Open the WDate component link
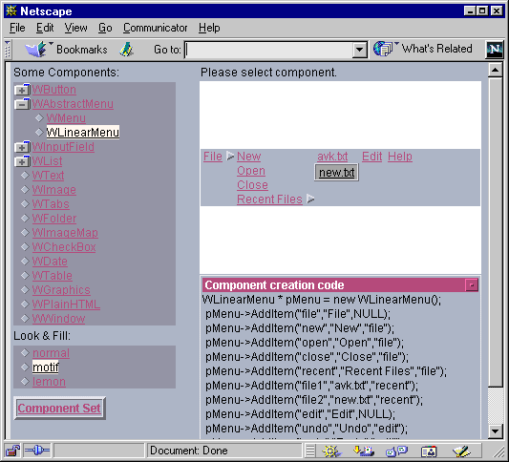 (x=50, y=262)
